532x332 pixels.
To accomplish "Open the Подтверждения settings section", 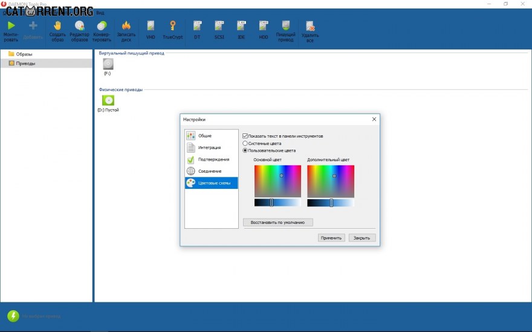I will [x=212, y=159].
